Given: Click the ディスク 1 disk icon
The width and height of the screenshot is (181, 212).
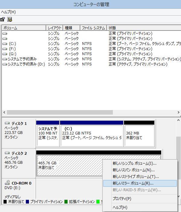Looking at the screenshot, I should pyautogui.click(x=7, y=123).
